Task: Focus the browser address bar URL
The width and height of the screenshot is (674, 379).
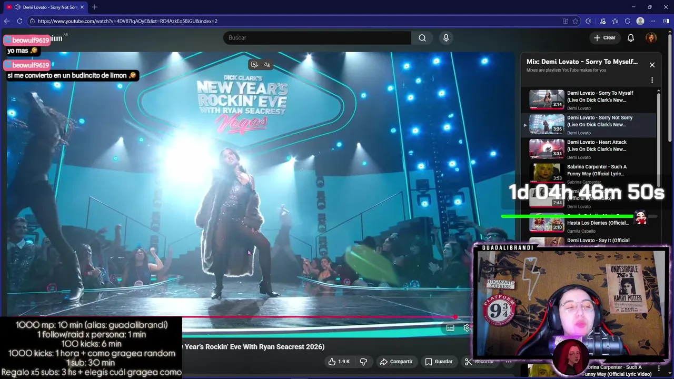Action: pos(127,21)
